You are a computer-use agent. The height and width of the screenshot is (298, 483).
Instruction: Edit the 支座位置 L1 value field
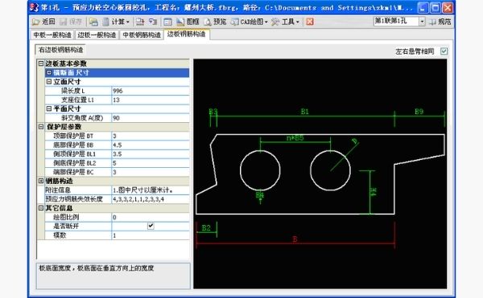(x=151, y=100)
